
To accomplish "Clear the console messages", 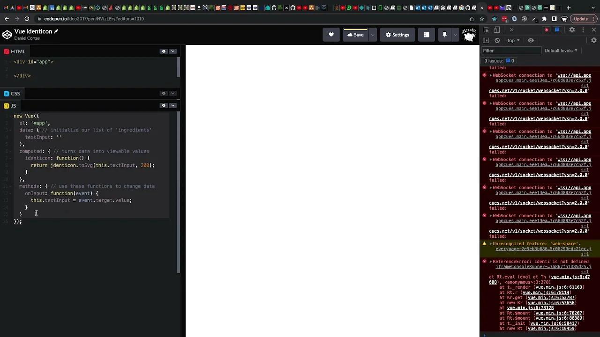I will click(x=497, y=40).
